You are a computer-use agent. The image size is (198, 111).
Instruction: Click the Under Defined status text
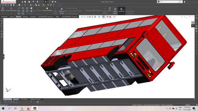(137, 105)
